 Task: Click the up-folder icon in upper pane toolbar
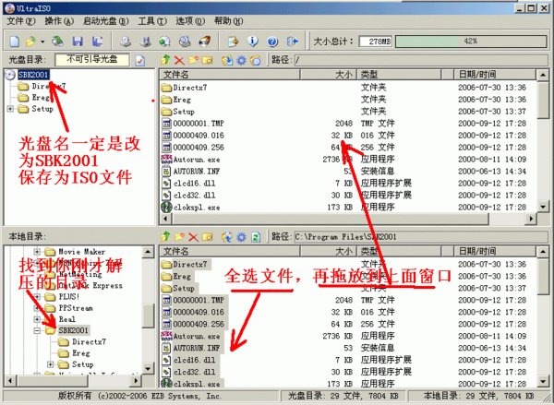click(166, 60)
